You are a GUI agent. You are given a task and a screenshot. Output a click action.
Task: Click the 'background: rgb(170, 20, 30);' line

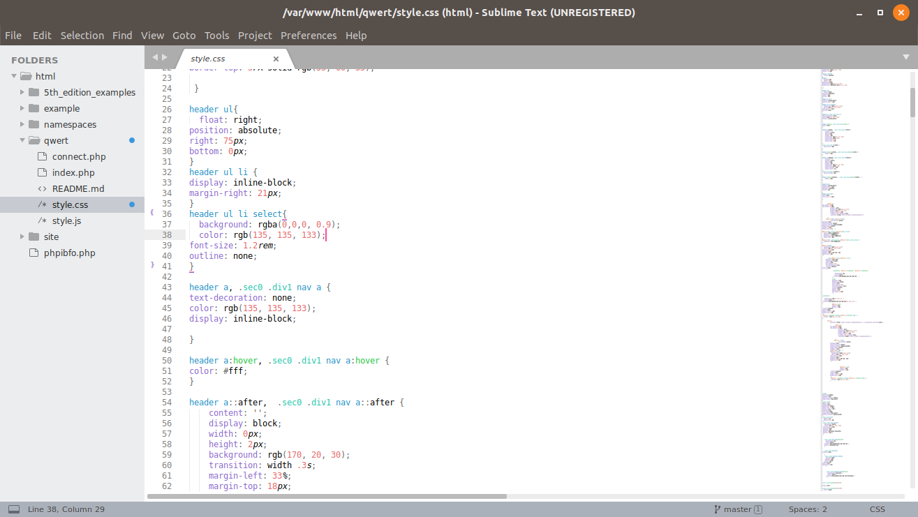tap(279, 455)
